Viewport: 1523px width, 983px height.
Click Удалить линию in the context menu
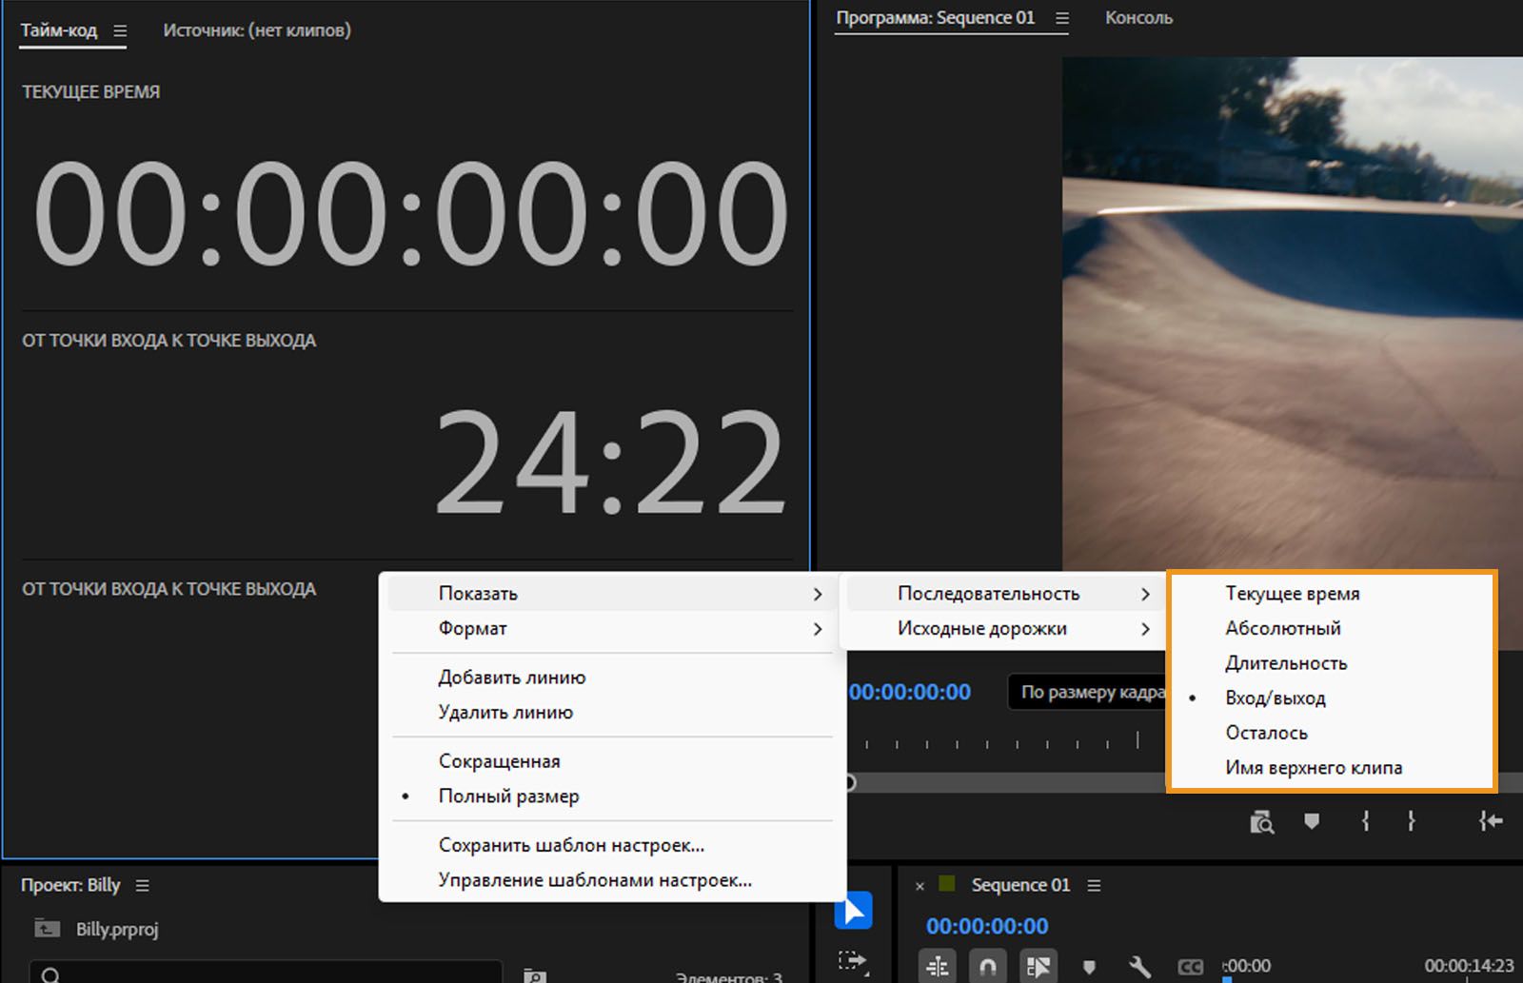613,712
